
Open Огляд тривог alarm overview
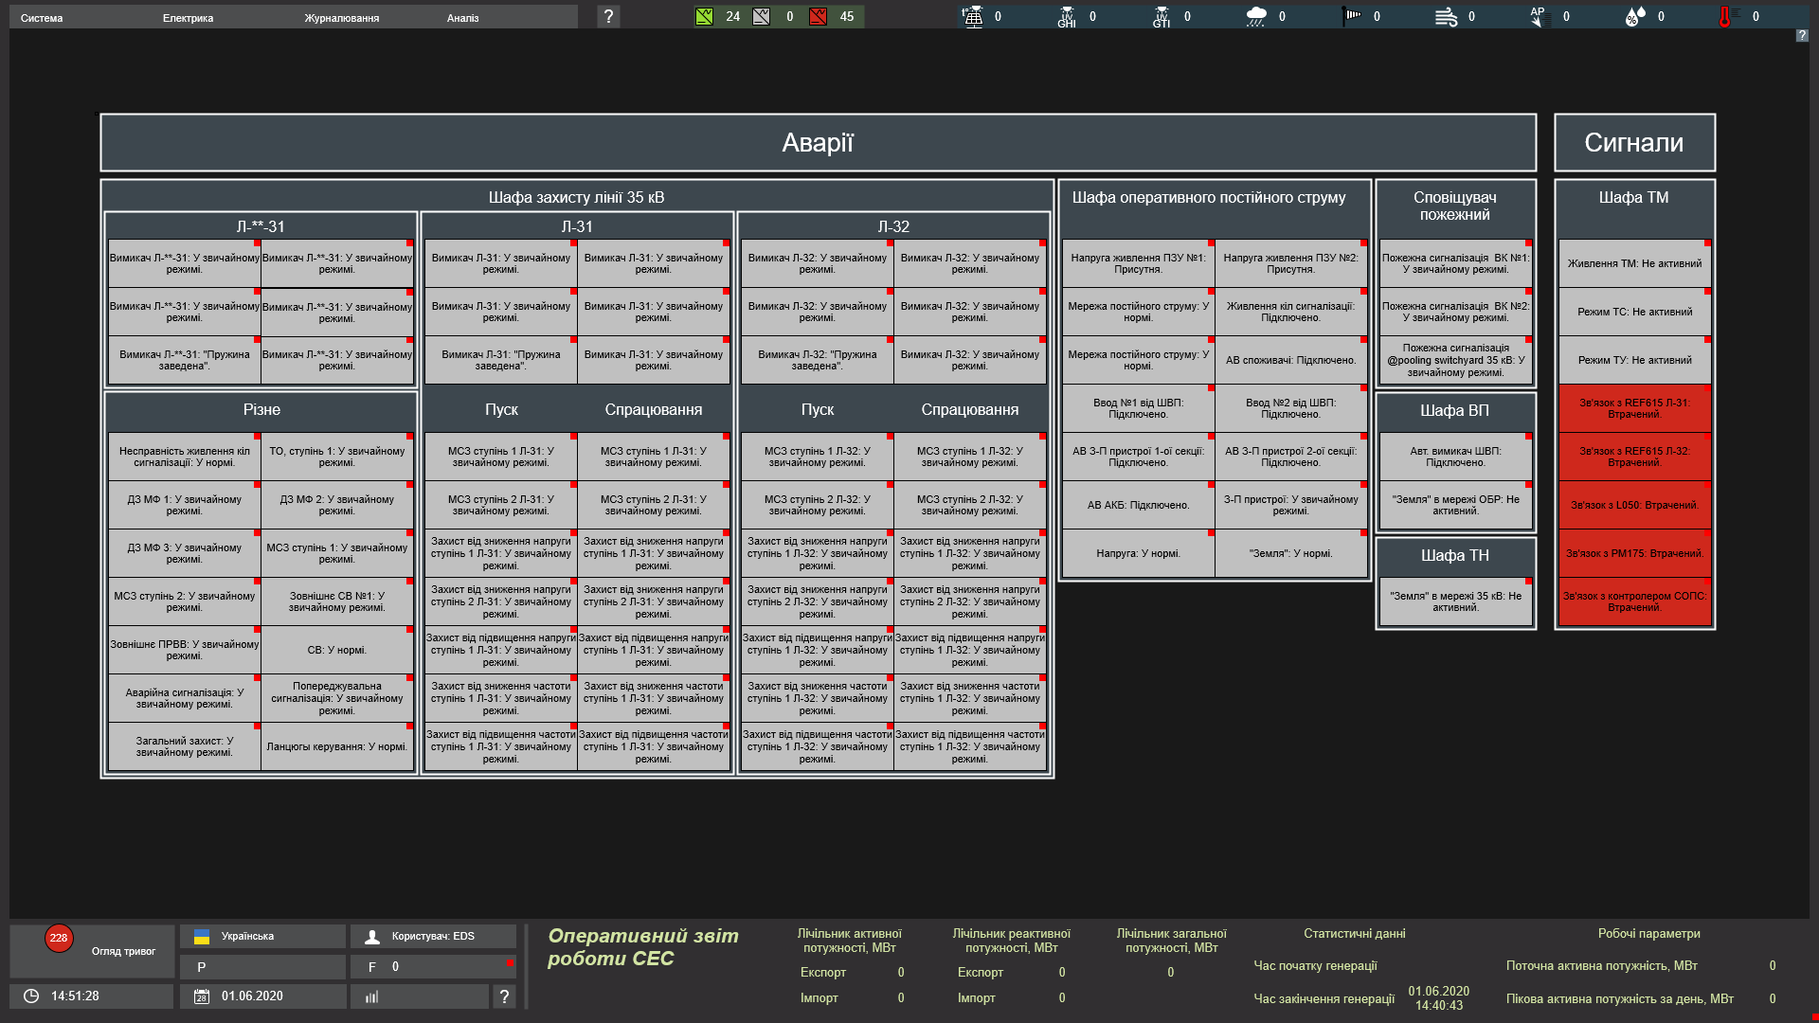click(93, 950)
